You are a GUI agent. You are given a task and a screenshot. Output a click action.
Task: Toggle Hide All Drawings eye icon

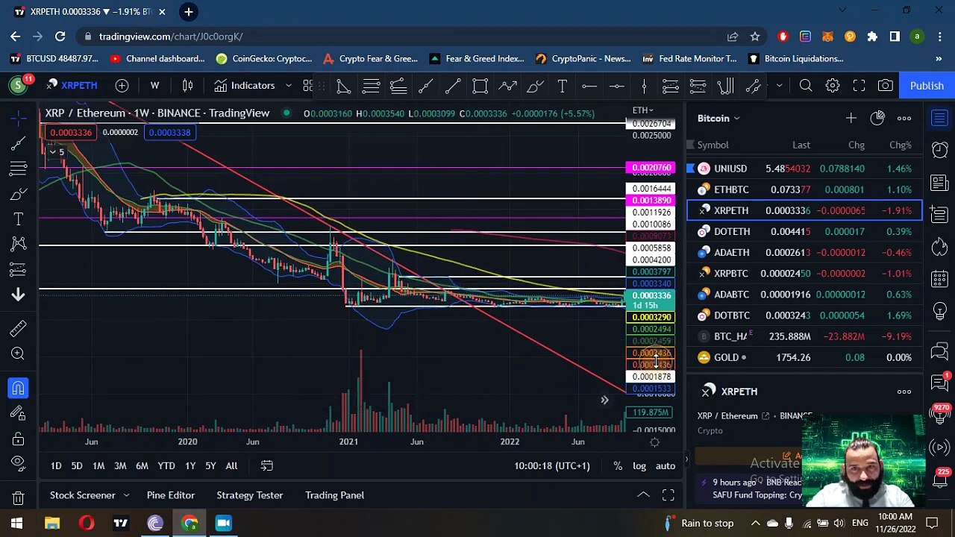[x=18, y=463]
